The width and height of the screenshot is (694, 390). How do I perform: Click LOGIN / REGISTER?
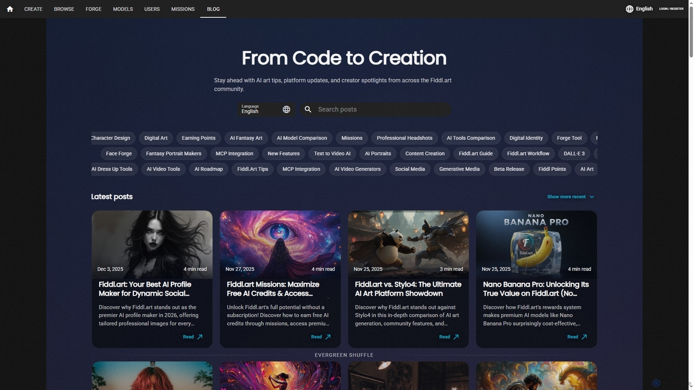tap(671, 9)
